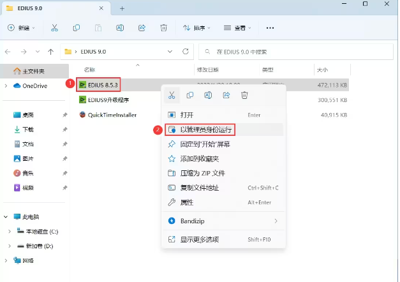Collapse the 此电脑 (This PC) node
400x282 pixels.
pyautogui.click(x=6, y=217)
